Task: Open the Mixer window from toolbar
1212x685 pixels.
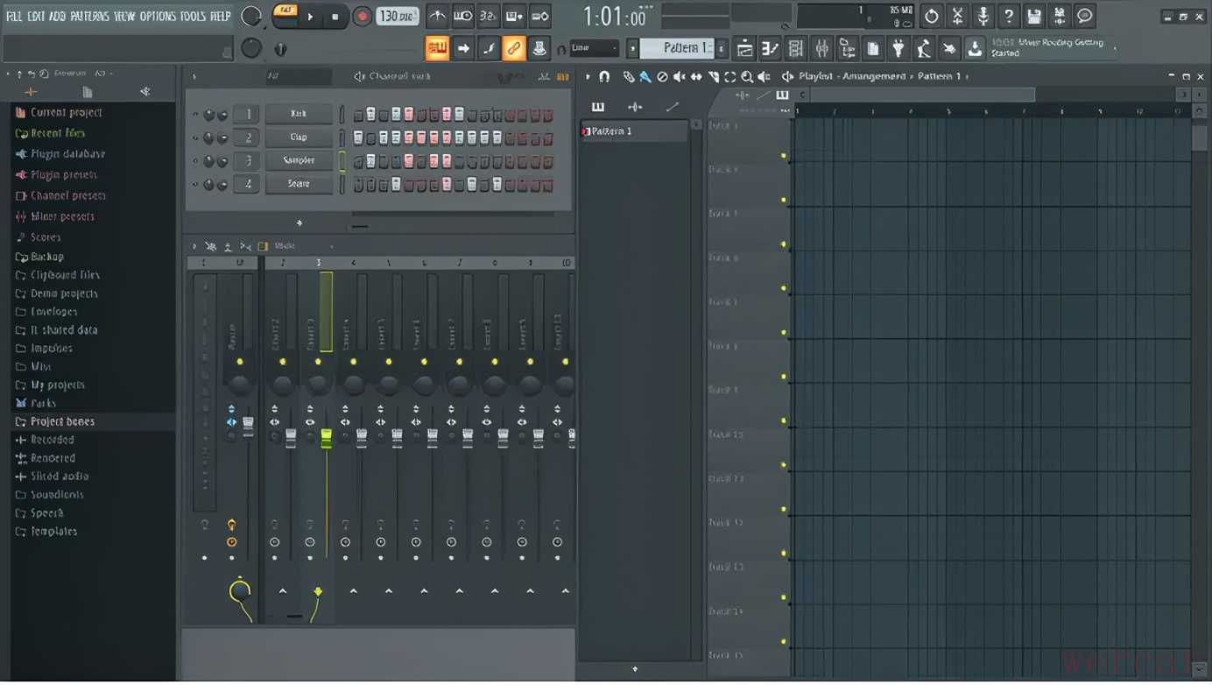Action: point(821,49)
